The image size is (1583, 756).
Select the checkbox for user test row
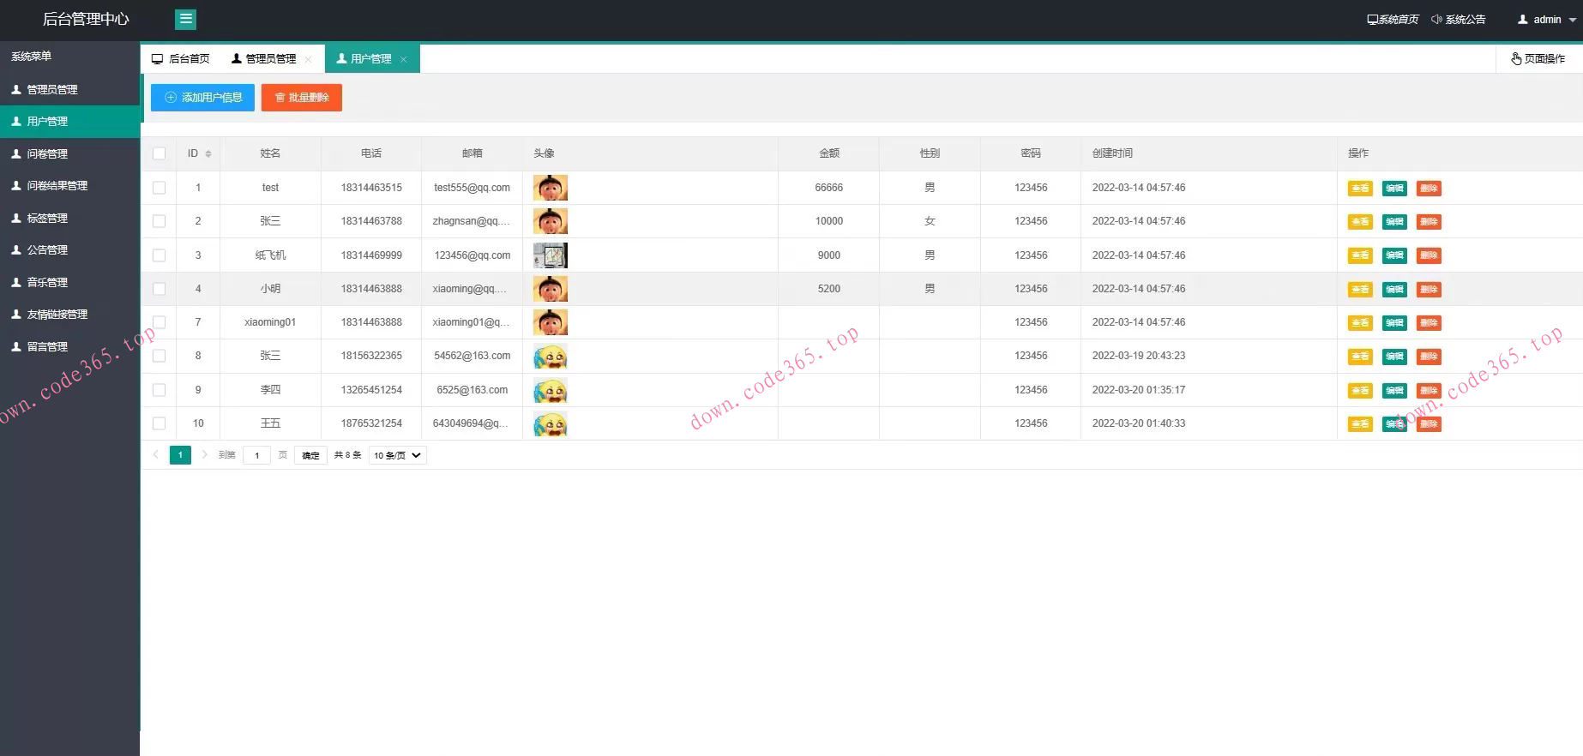tap(160, 188)
